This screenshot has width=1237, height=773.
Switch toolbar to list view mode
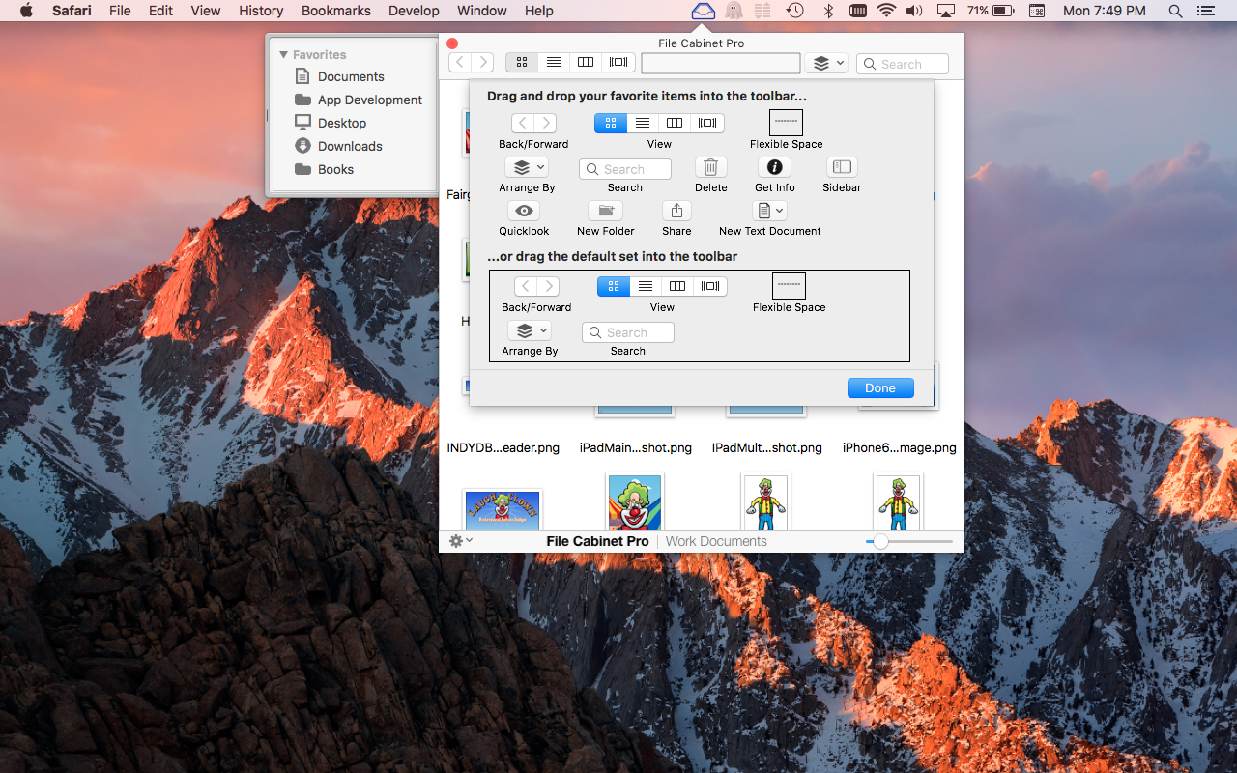pos(554,62)
